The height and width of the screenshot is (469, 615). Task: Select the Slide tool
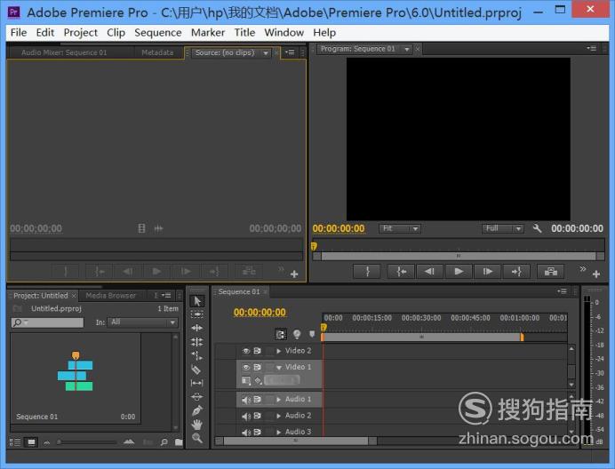197,397
